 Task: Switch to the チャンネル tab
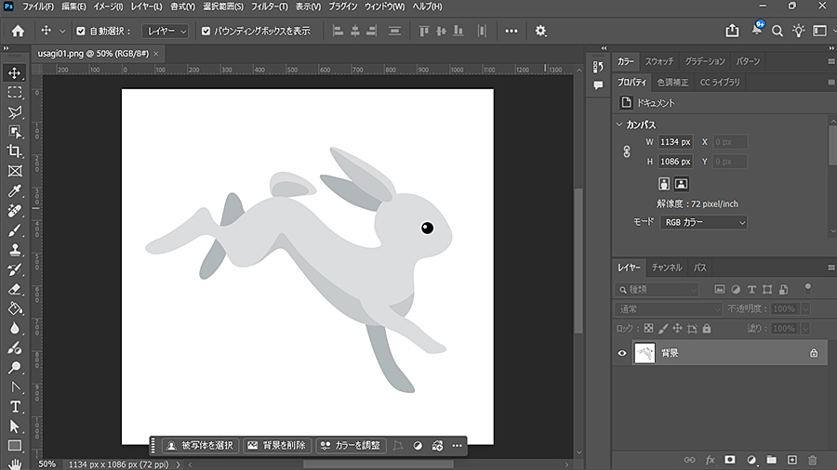666,268
